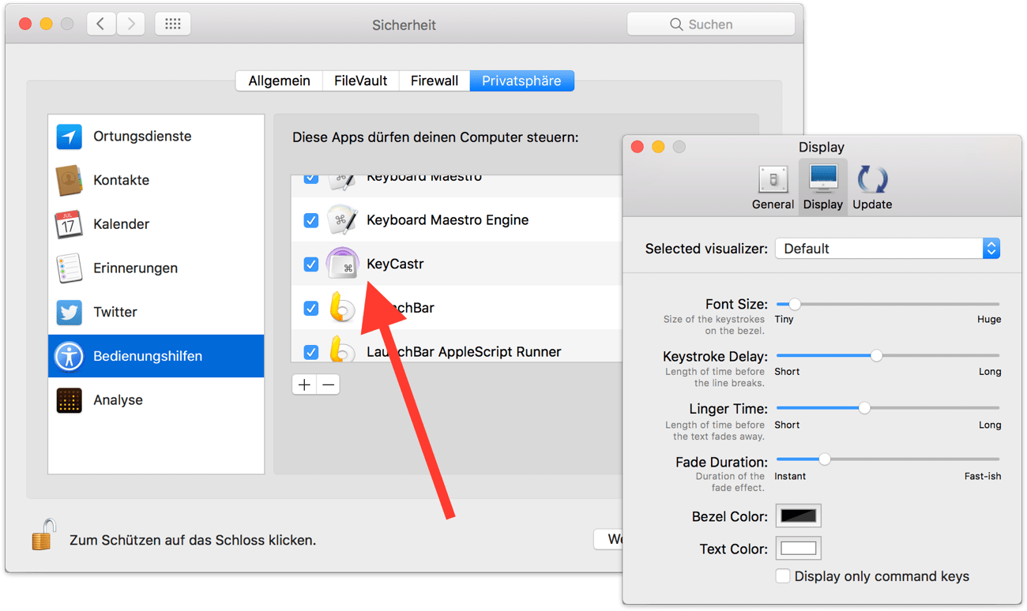Image resolution: width=1027 pixels, height=611 pixels.
Task: Open Kontakte address book icon
Action: point(70,181)
